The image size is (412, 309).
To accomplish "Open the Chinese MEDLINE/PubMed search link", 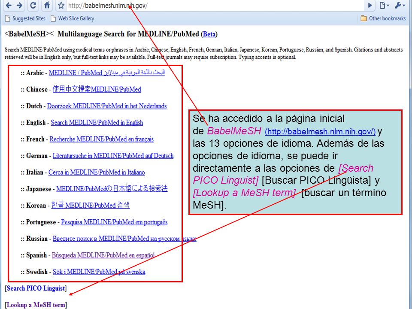I will (x=97, y=89).
